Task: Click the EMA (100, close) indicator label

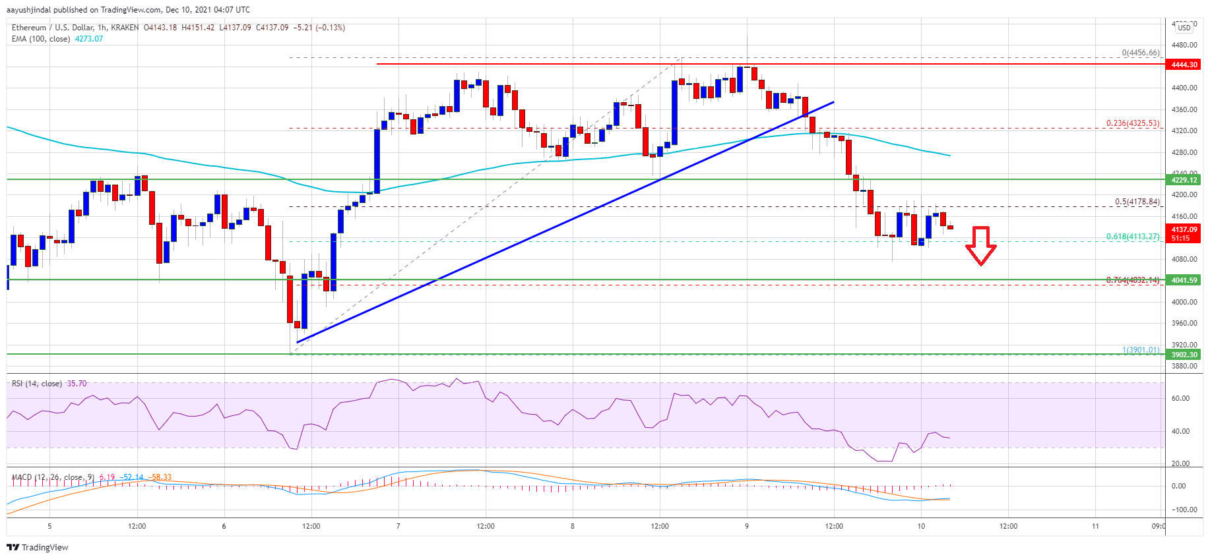Action: (x=41, y=39)
